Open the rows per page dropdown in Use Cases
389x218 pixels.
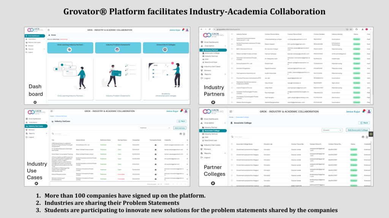pos(160,184)
